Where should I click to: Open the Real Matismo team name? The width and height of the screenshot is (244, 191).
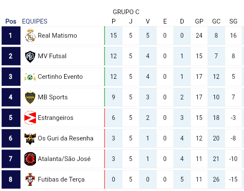[57, 36]
